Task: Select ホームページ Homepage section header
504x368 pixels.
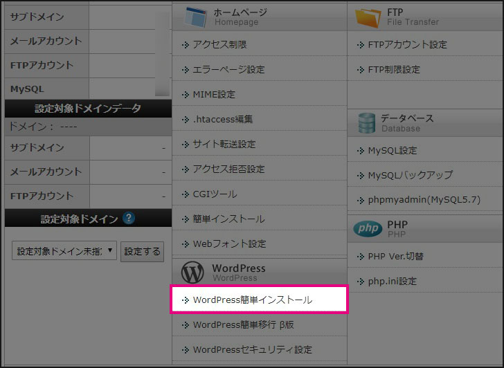Action: [x=260, y=17]
